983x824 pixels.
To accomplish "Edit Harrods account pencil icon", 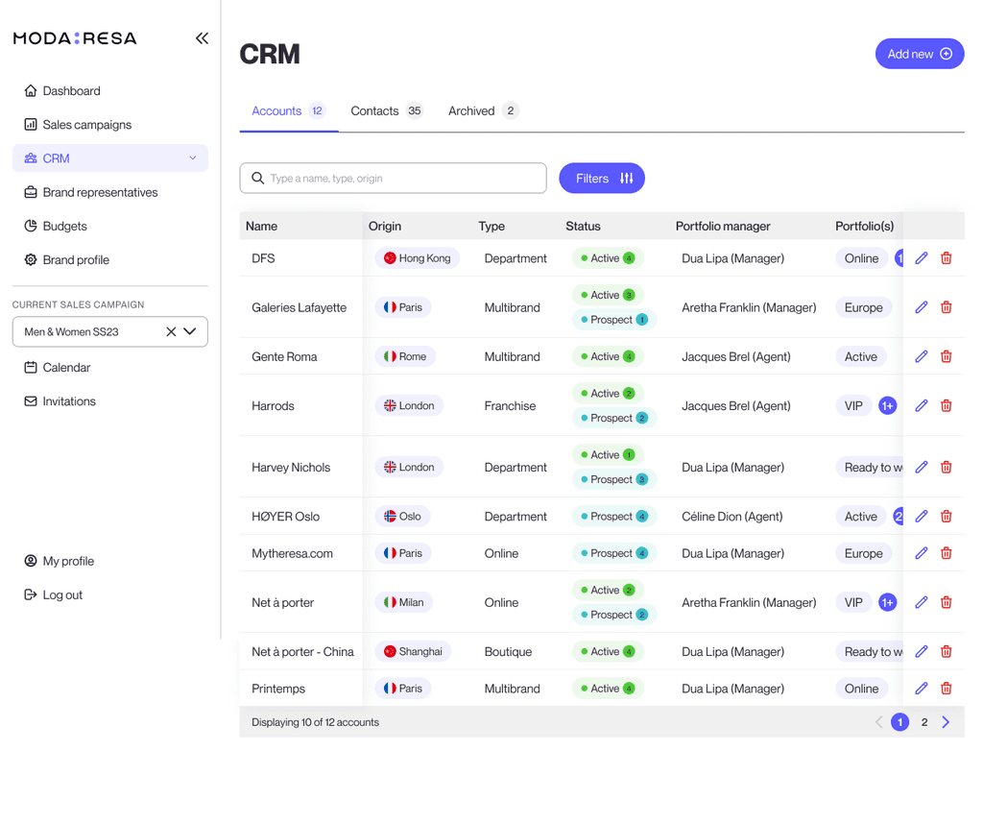I will [x=921, y=405].
